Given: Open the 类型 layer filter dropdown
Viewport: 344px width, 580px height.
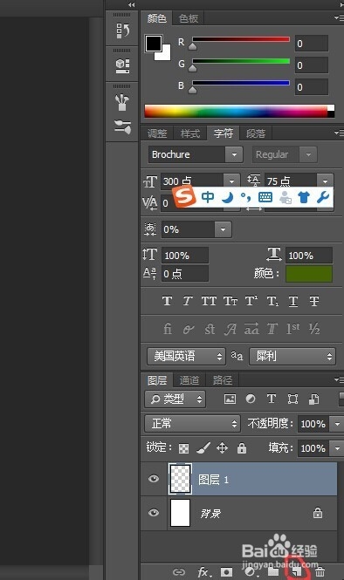Looking at the screenshot, I should tap(175, 399).
